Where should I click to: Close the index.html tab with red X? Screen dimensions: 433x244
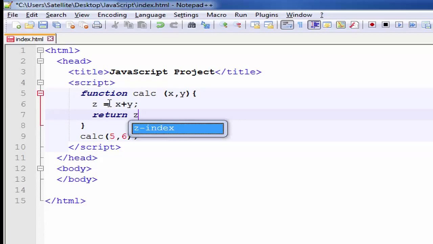click(50, 39)
